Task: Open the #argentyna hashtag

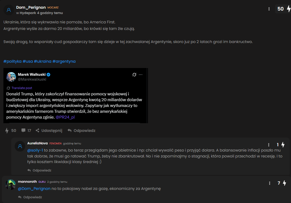Action: (64, 61)
